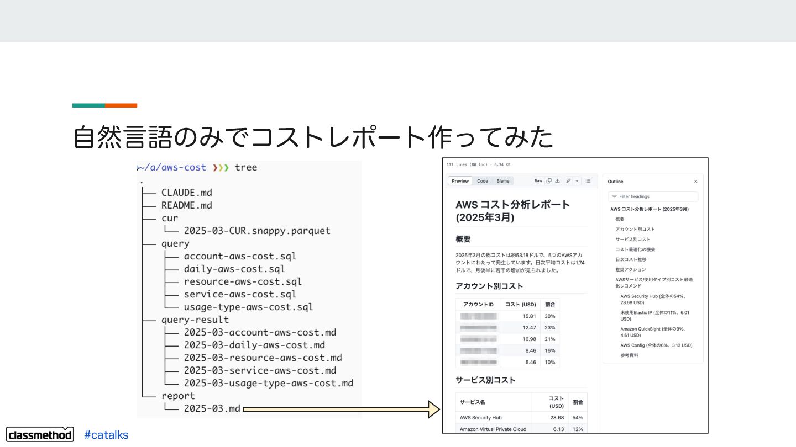Go to AWSサービス/使用タイプ別コスト最適化レコメンド outline entry
Screen dimensions: 796x447
[x=654, y=283]
